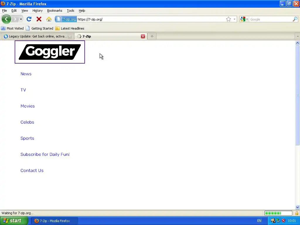Open the Latest Headlines feed
This screenshot has height=225, width=300.
pyautogui.click(x=70, y=28)
